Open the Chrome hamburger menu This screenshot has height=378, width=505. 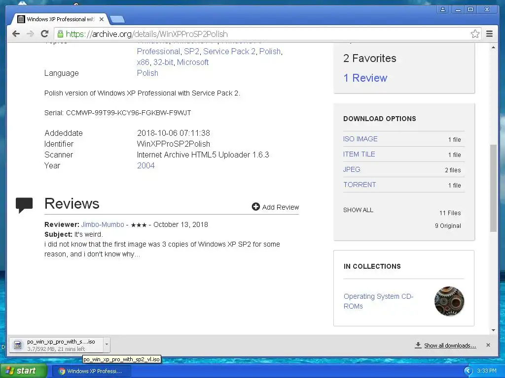point(489,34)
